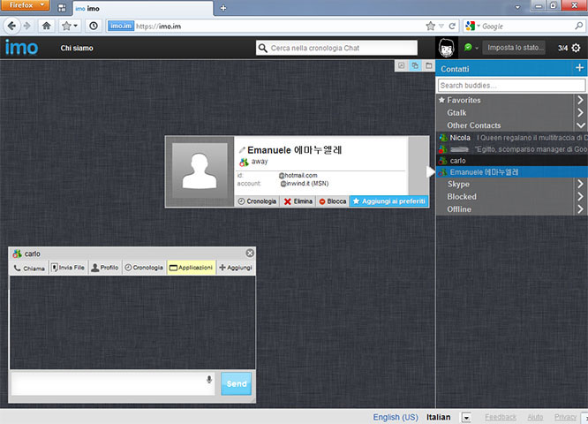Click Aggiungi in carlo chat

[x=236, y=268]
